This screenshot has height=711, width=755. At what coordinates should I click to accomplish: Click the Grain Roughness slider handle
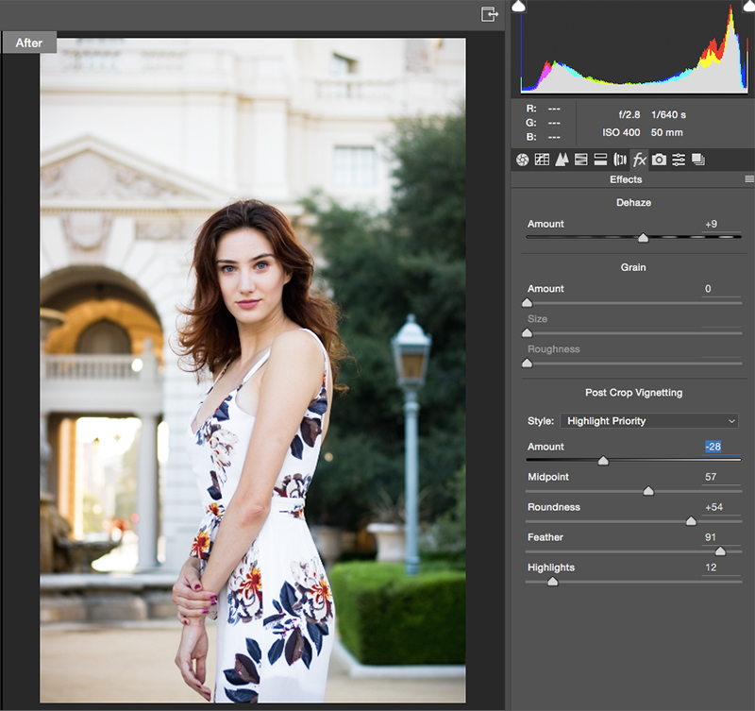pyautogui.click(x=528, y=363)
